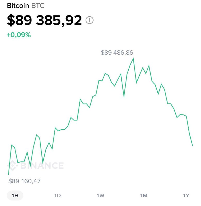This screenshot has height=206, width=201.
Task: Click the sharp dip just before the chart peak
Action: tap(124, 97)
